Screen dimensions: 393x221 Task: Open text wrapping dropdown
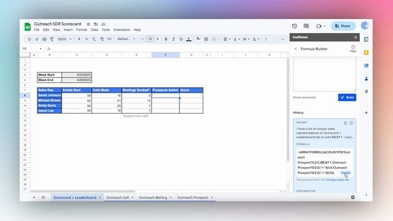(x=246, y=39)
